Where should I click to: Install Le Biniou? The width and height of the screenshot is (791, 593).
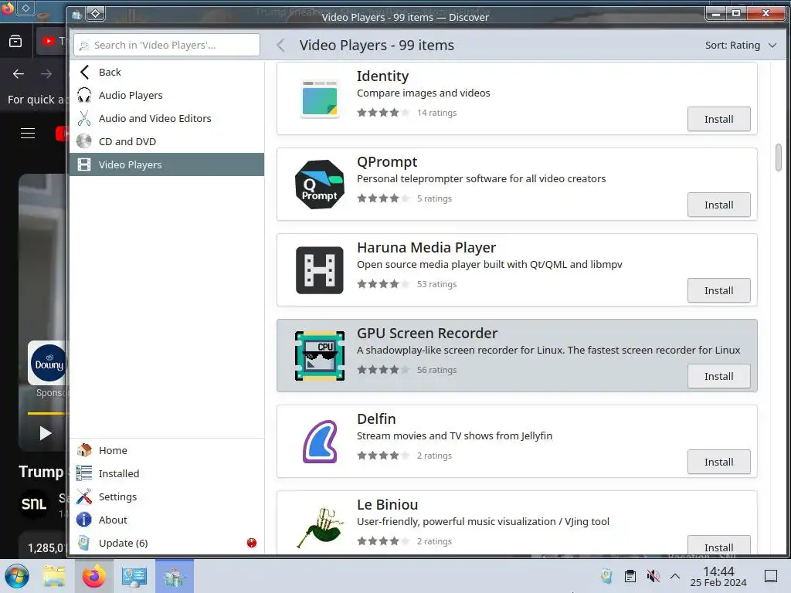pyautogui.click(x=718, y=546)
